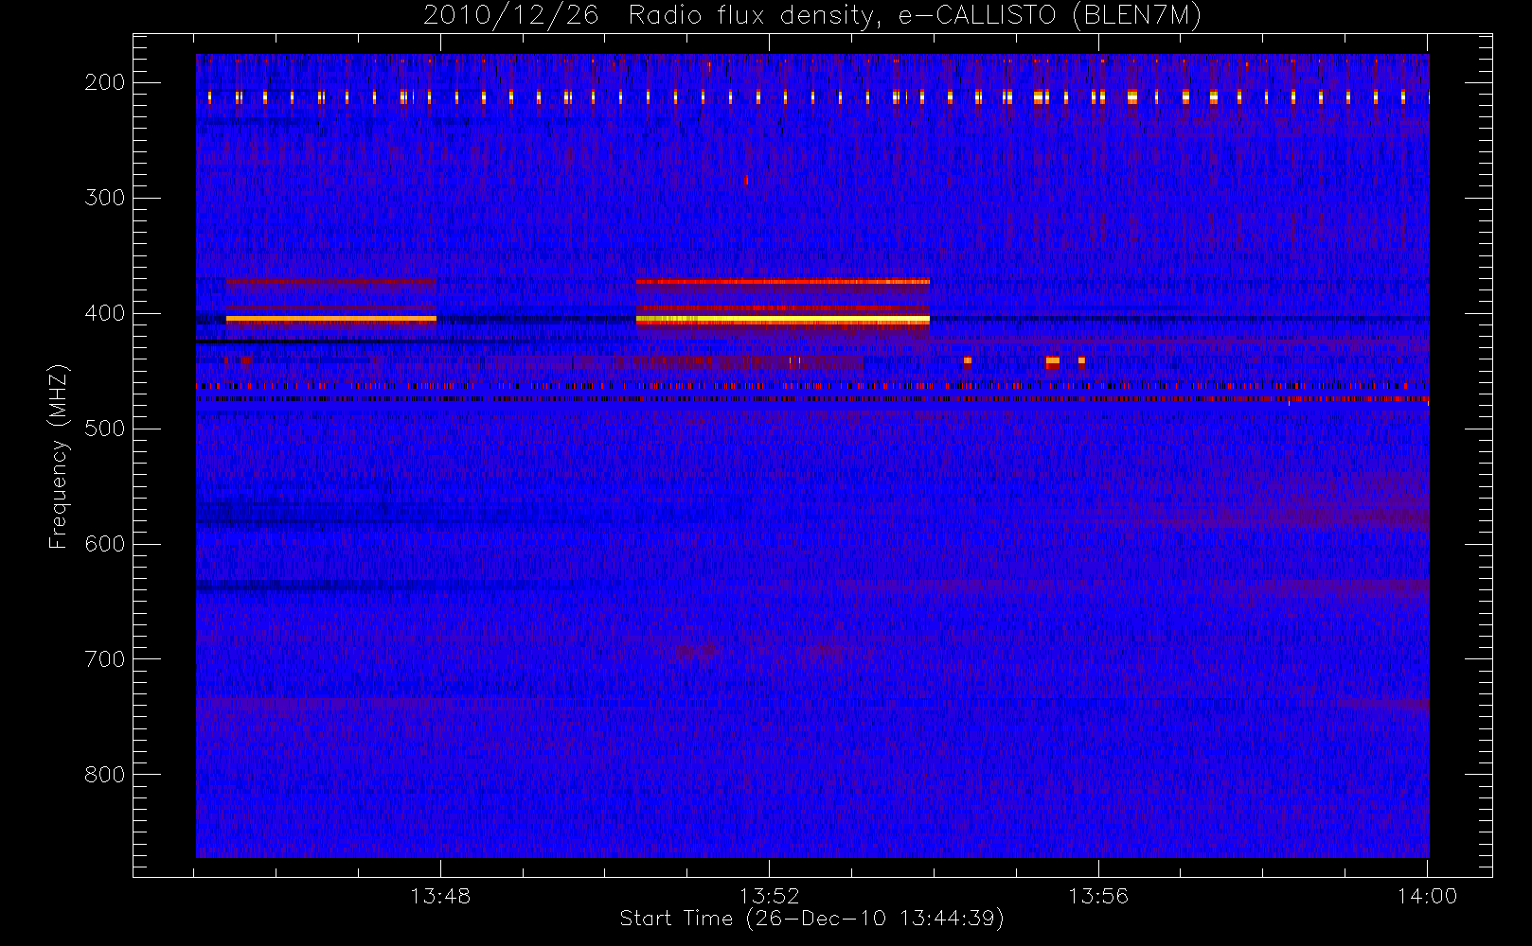The image size is (1532, 946).
Task: Click the 400 frequency tick label
Action: tap(105, 313)
